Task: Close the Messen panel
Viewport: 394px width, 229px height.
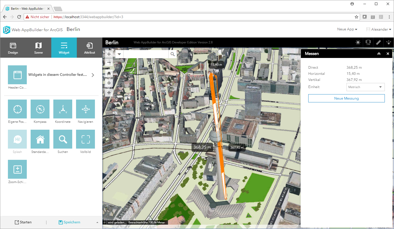Action: point(388,54)
